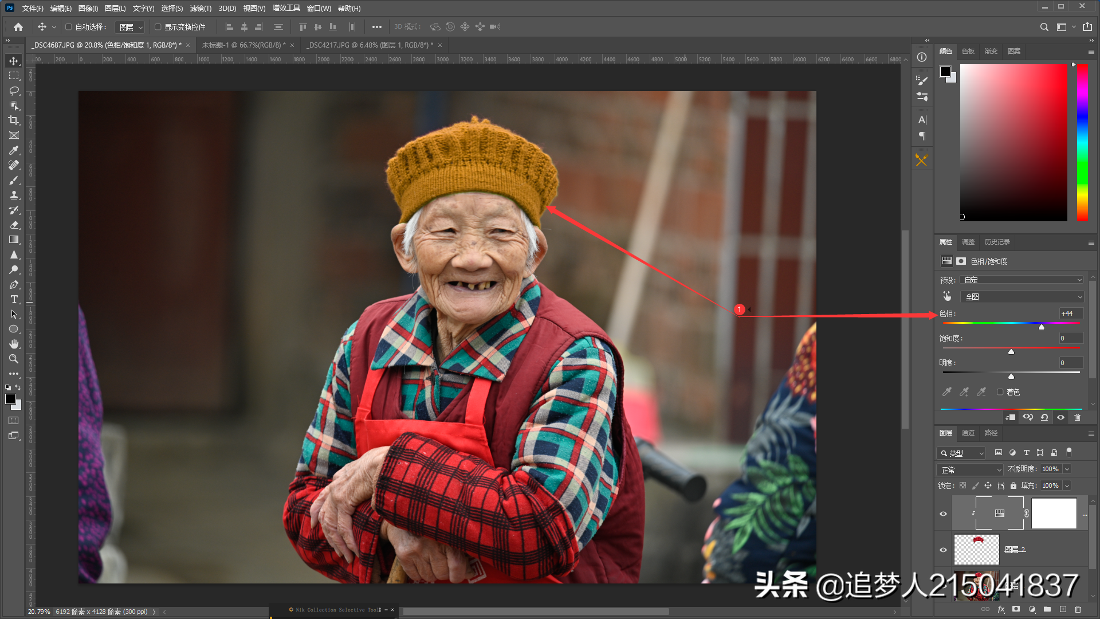Click the trash icon in Properties panel
The image size is (1100, 619).
[x=1077, y=417]
